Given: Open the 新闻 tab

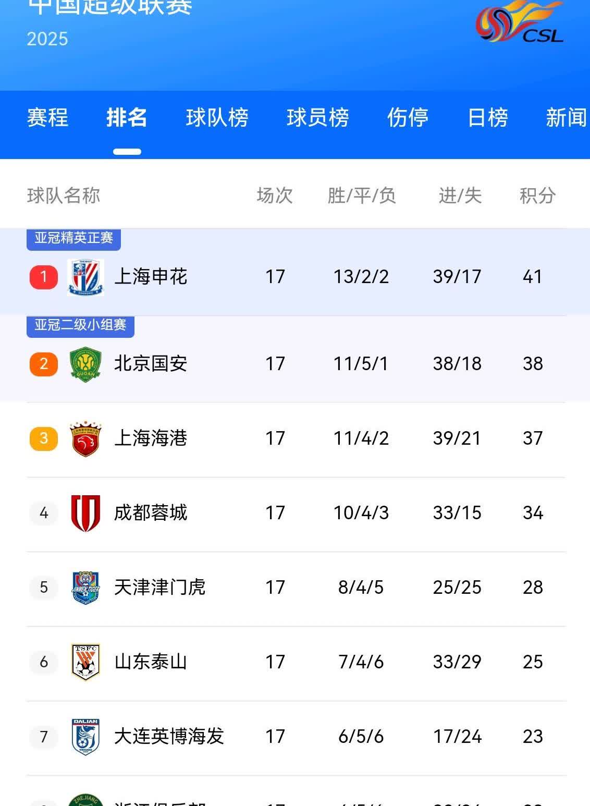Looking at the screenshot, I should [x=566, y=117].
